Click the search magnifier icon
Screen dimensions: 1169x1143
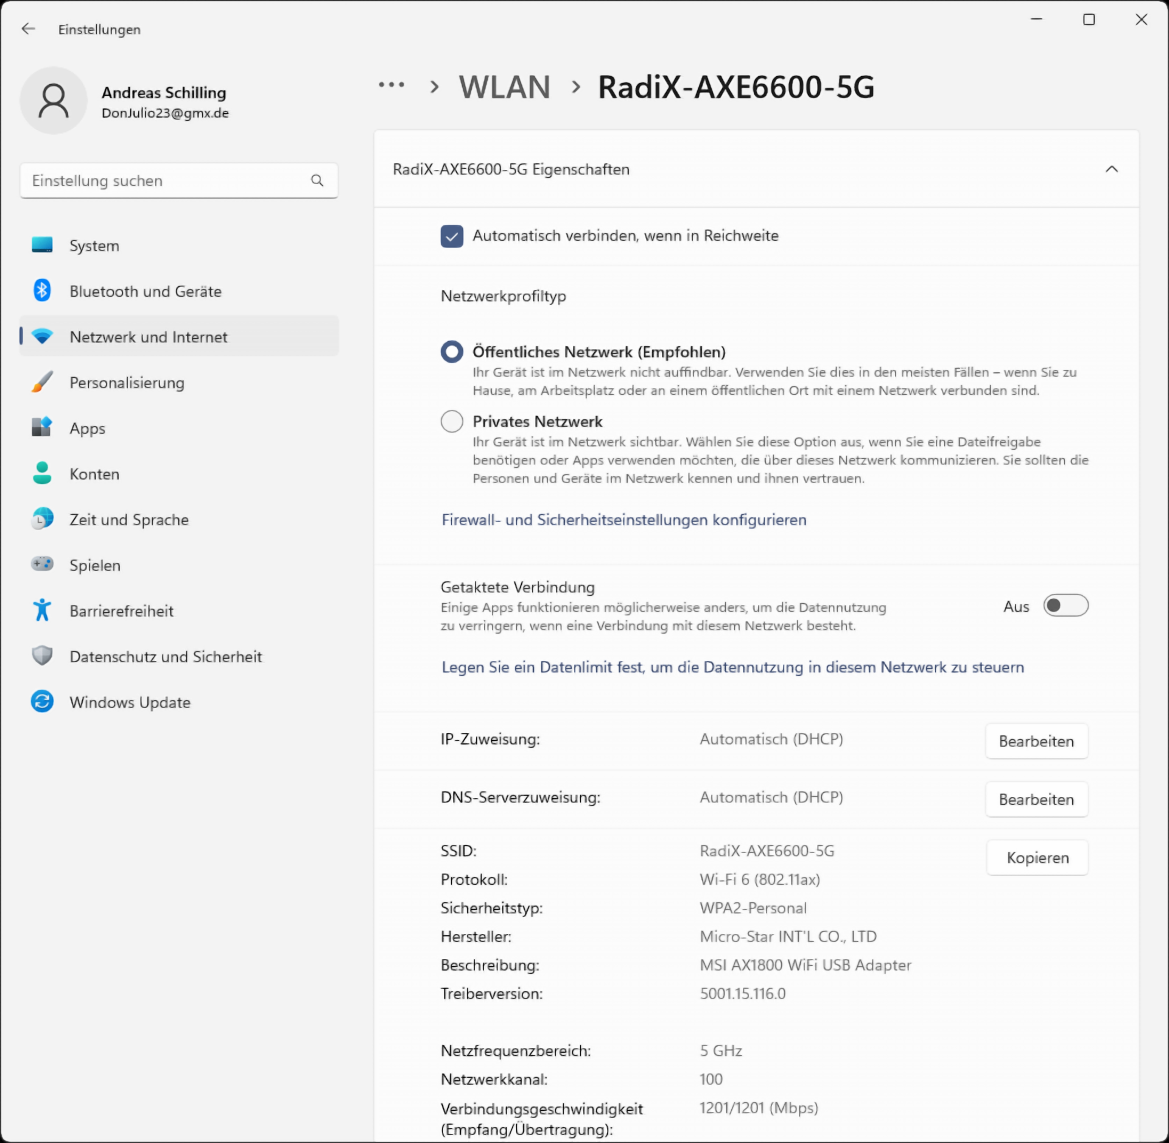click(317, 180)
